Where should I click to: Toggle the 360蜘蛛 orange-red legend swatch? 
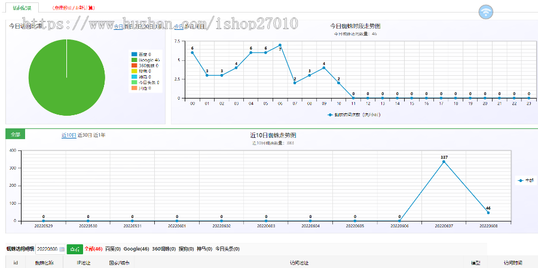coord(134,66)
